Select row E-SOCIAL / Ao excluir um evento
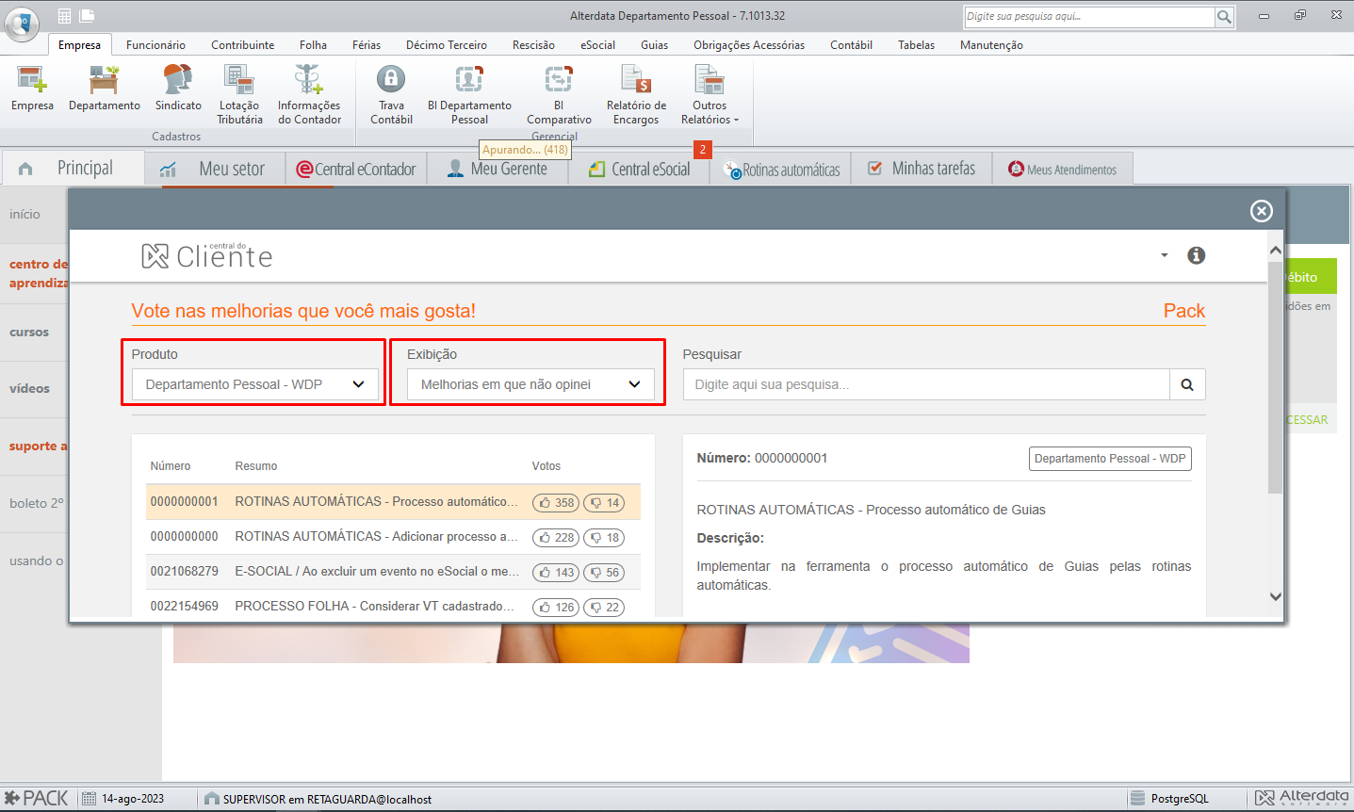 coord(393,572)
